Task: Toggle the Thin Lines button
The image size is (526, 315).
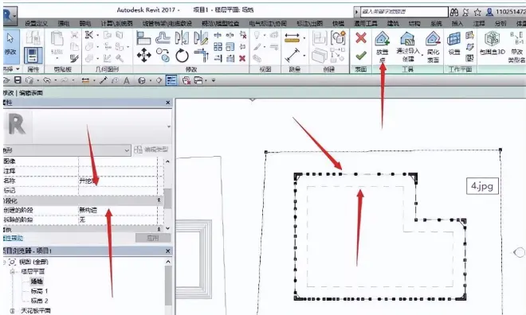Action: tap(171, 80)
